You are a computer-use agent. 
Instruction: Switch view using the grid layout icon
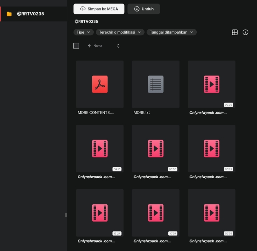coord(235,32)
